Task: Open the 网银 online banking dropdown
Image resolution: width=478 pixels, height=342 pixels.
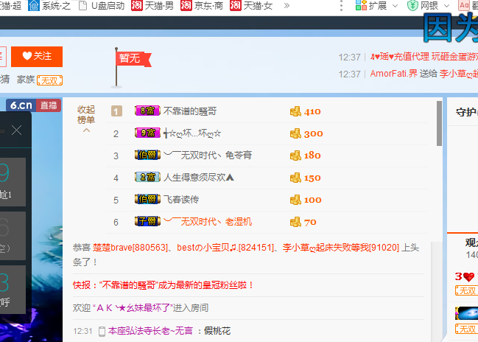Action: tap(429, 5)
